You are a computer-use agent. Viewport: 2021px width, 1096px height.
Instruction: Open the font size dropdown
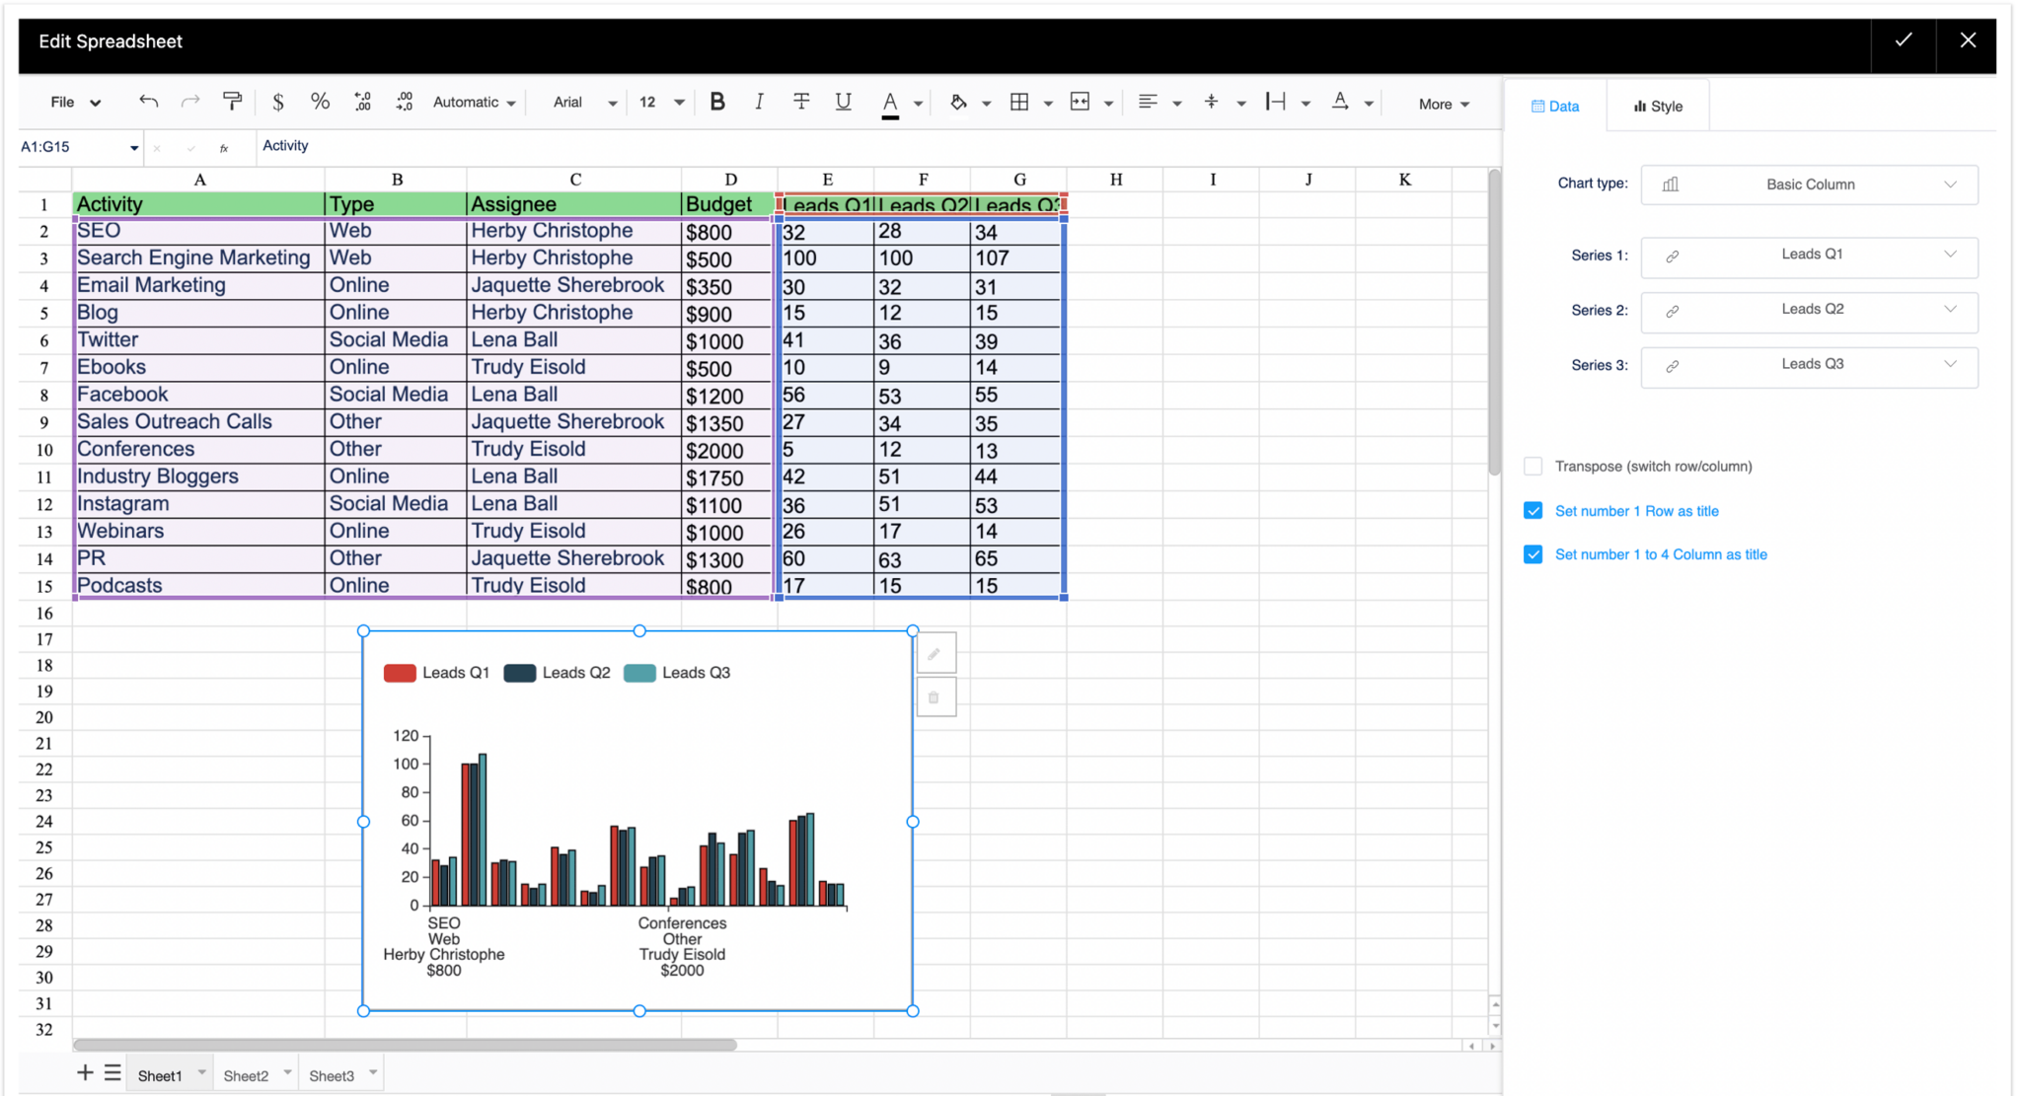pyautogui.click(x=659, y=102)
